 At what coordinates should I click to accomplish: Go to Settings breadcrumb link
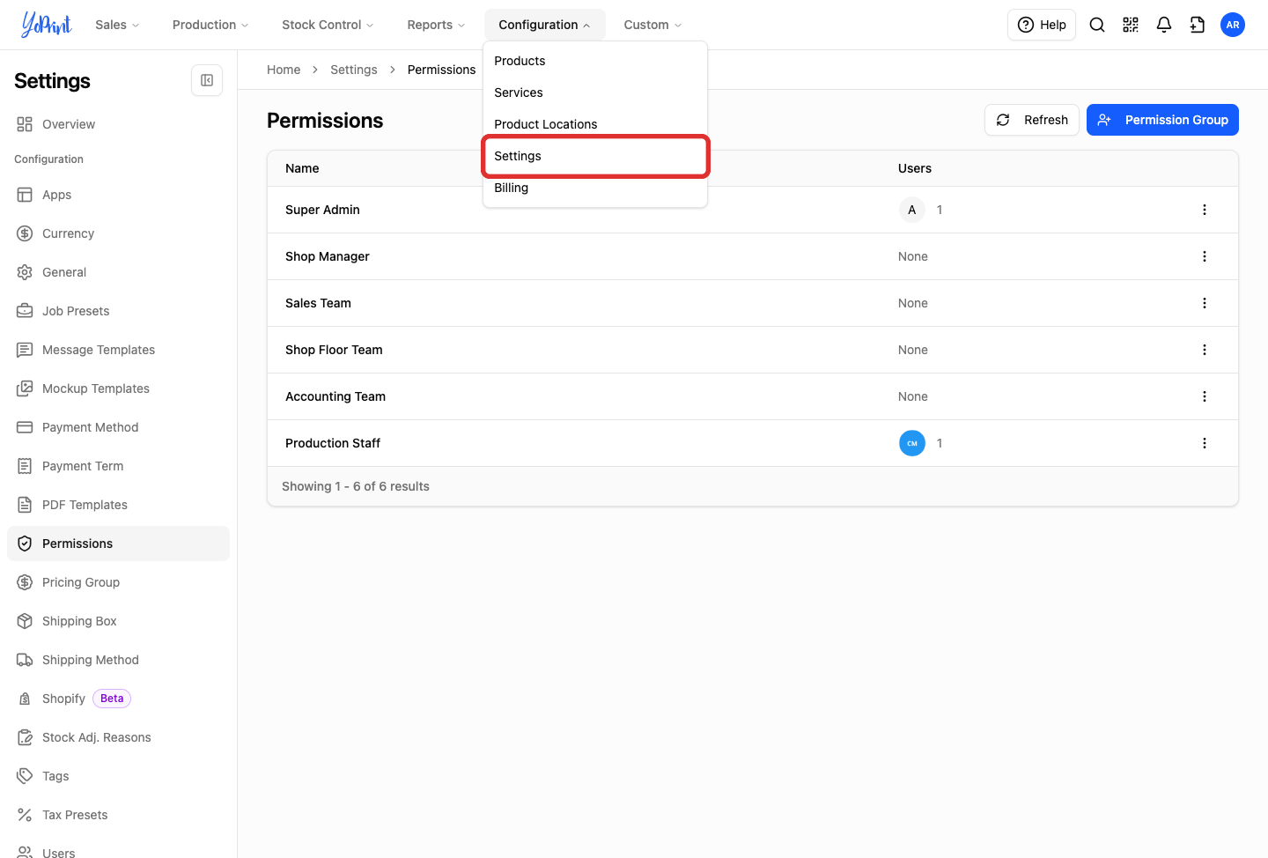point(354,70)
